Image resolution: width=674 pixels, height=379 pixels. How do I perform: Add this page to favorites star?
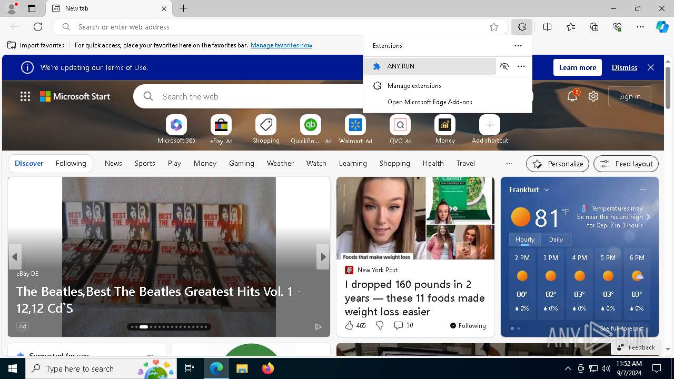[493, 27]
